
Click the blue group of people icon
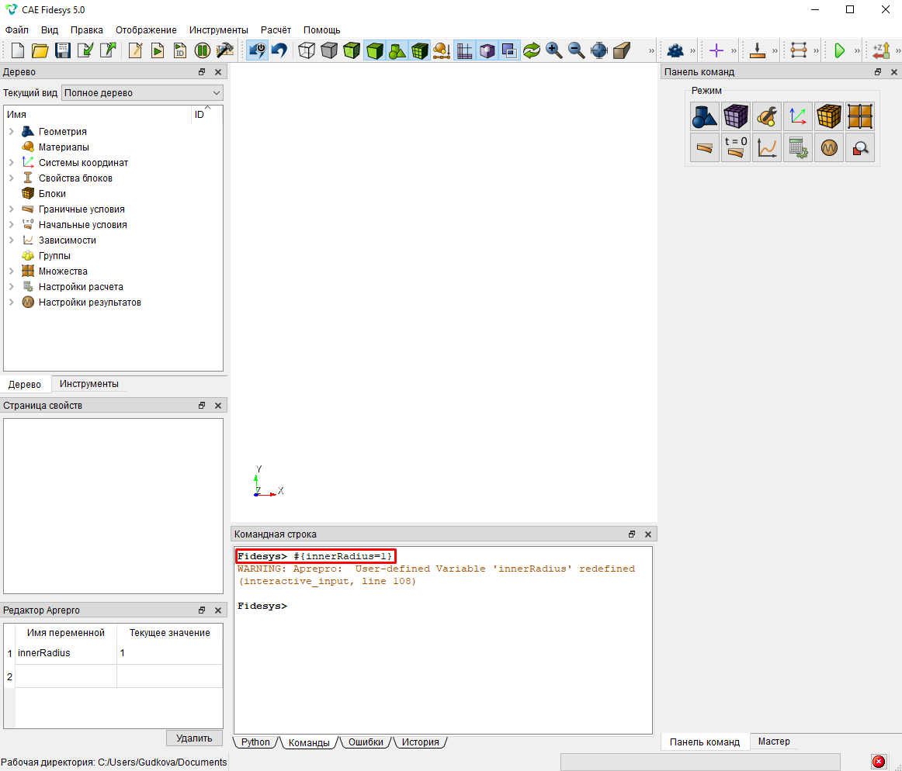coord(675,50)
